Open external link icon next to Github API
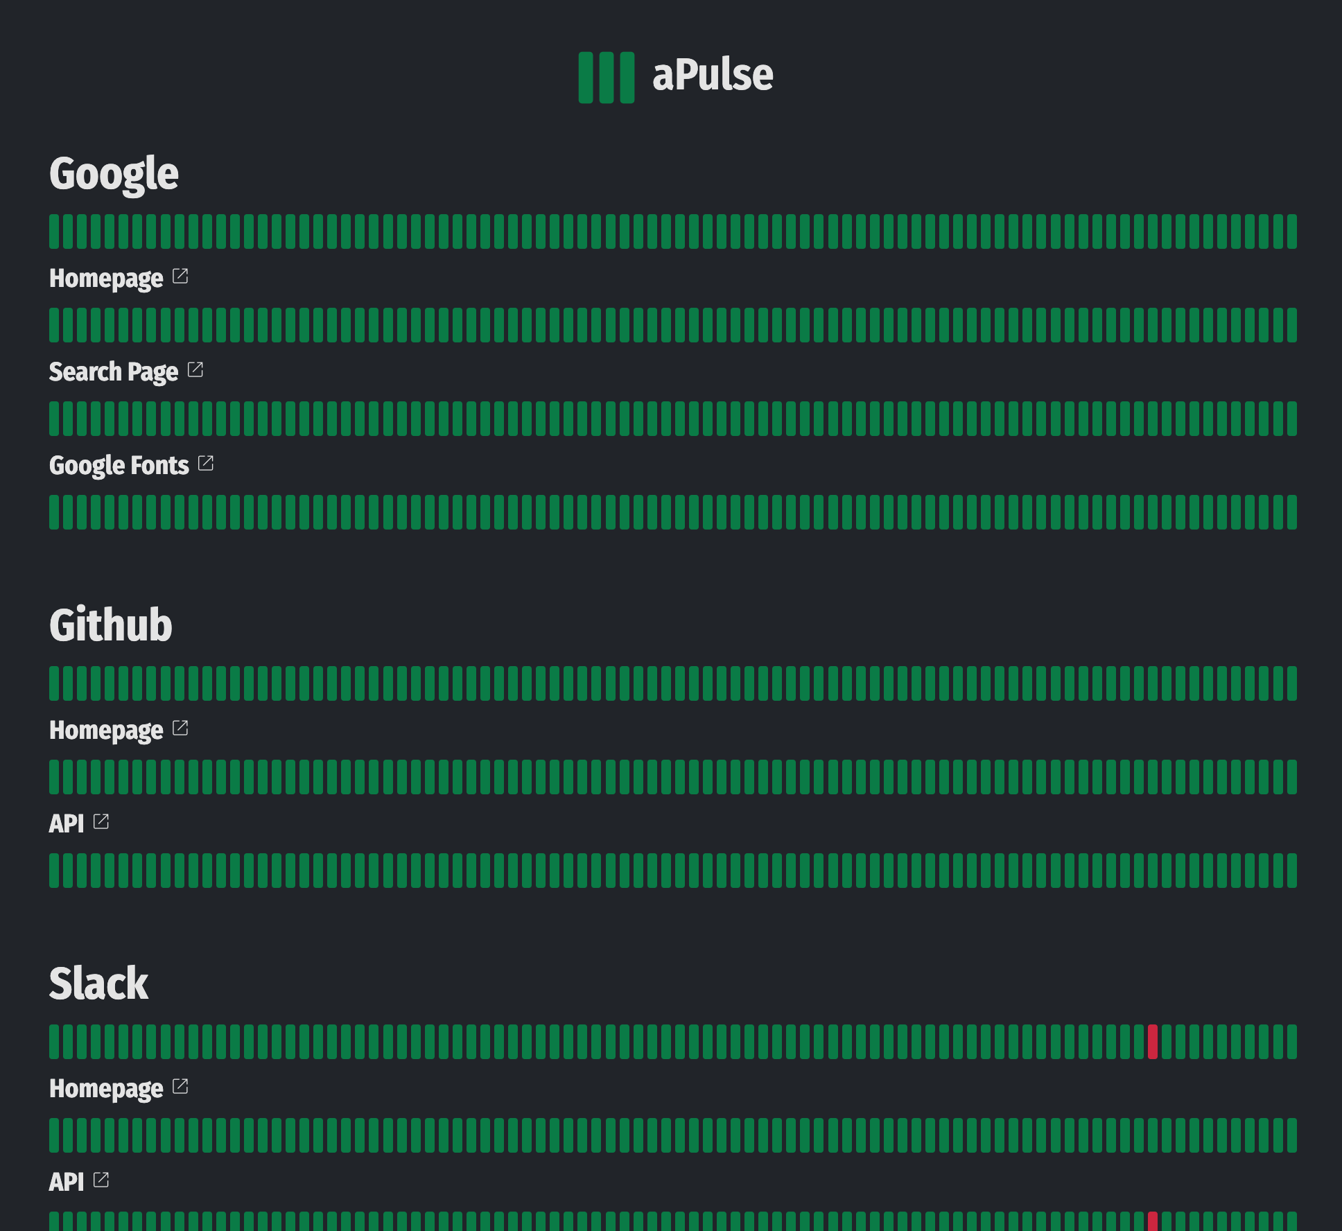This screenshot has height=1231, width=1342. point(103,821)
